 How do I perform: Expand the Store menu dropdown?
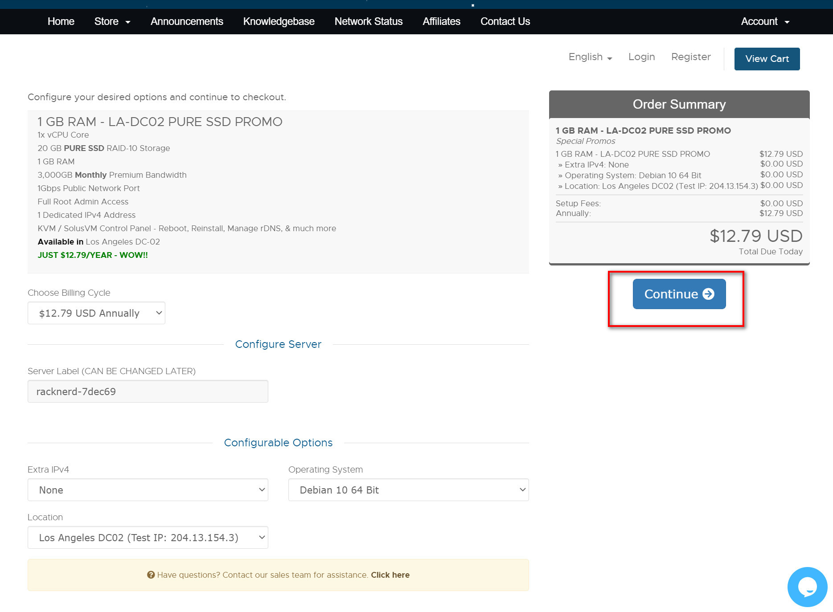[x=112, y=21]
